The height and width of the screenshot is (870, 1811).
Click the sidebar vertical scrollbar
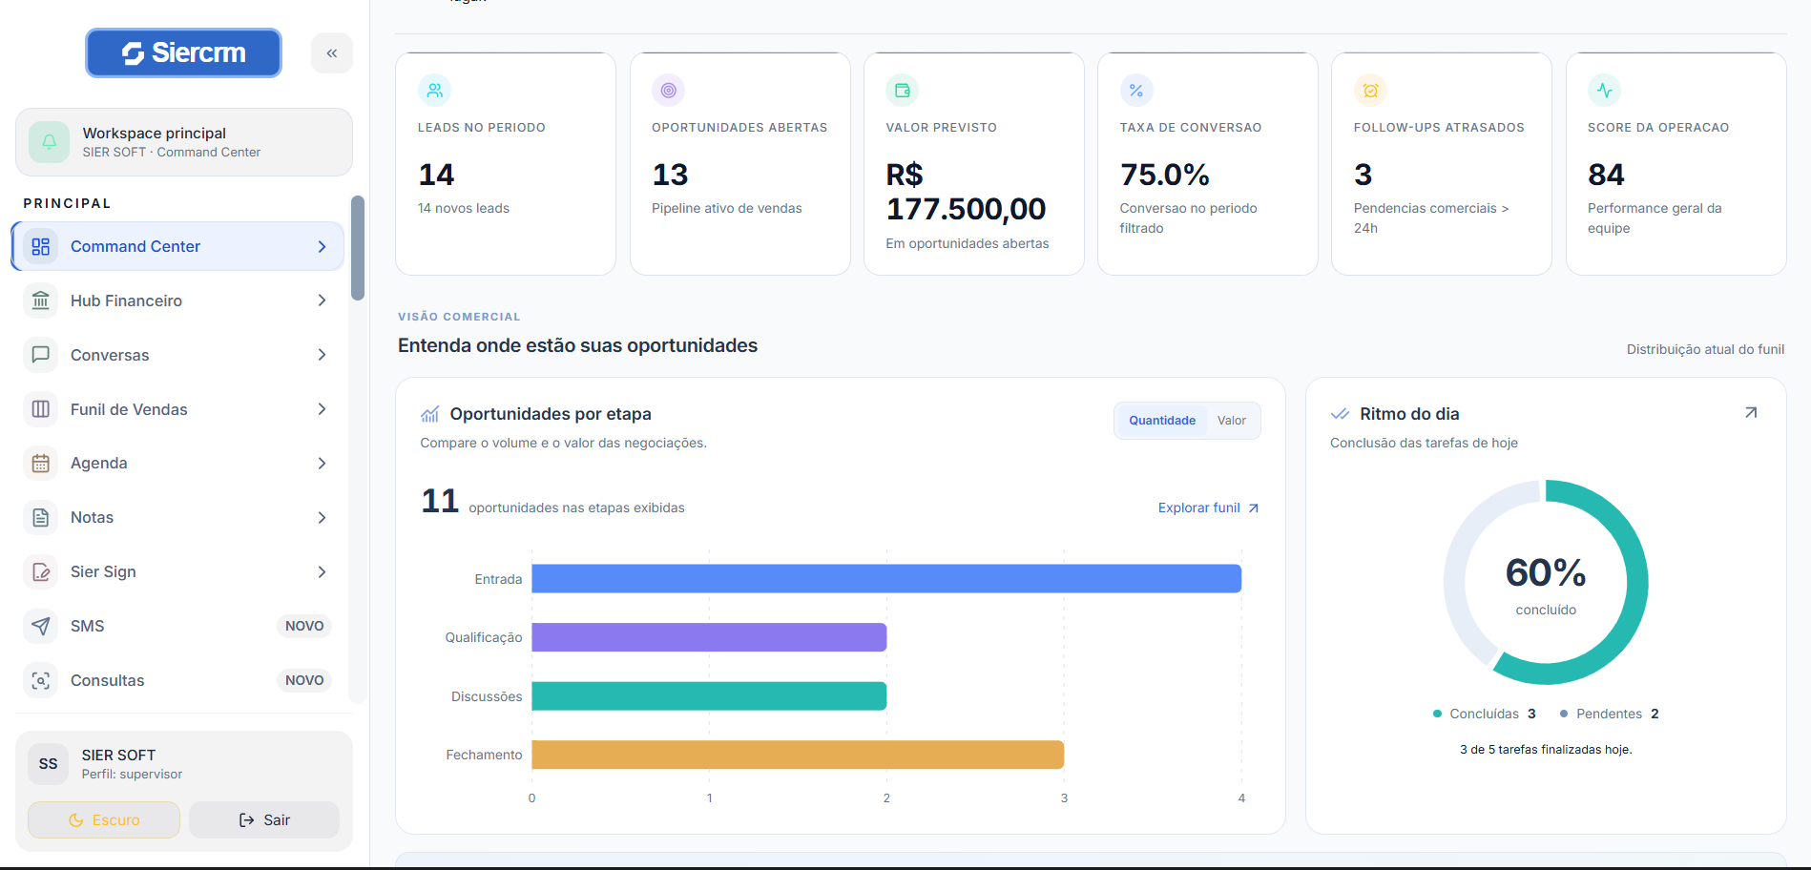358,248
